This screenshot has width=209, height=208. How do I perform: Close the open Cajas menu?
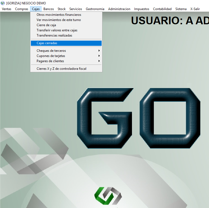coord(36,9)
